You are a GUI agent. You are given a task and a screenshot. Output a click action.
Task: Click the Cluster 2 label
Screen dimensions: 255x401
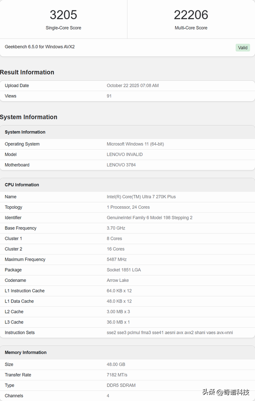[14, 249]
